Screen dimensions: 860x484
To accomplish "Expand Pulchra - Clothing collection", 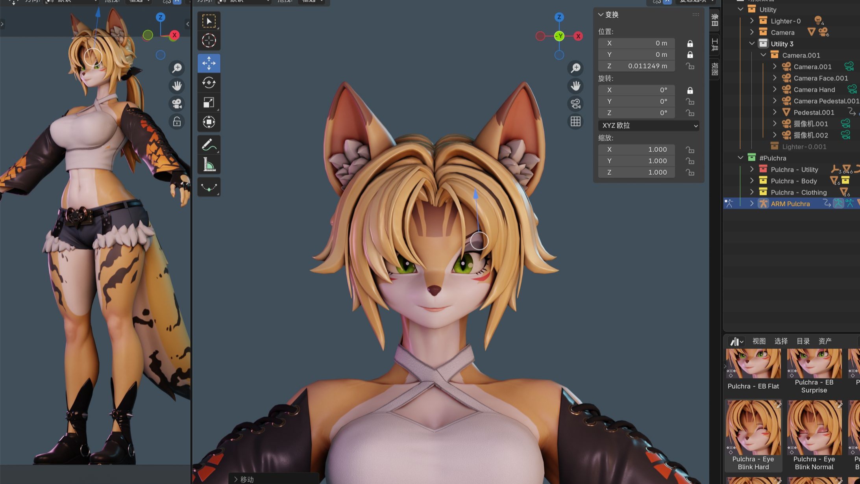I will coord(752,192).
